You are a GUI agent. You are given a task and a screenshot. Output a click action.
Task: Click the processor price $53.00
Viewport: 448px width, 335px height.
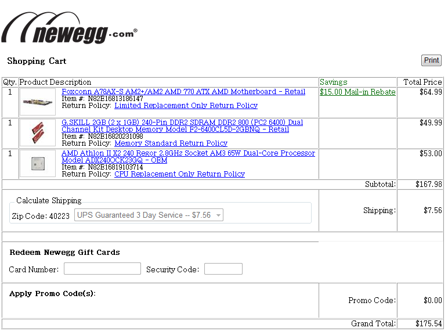pos(431,154)
